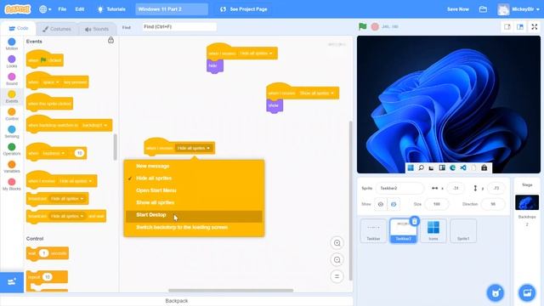
Task: Select the Sprite1 thumbnail
Action: pos(463,231)
